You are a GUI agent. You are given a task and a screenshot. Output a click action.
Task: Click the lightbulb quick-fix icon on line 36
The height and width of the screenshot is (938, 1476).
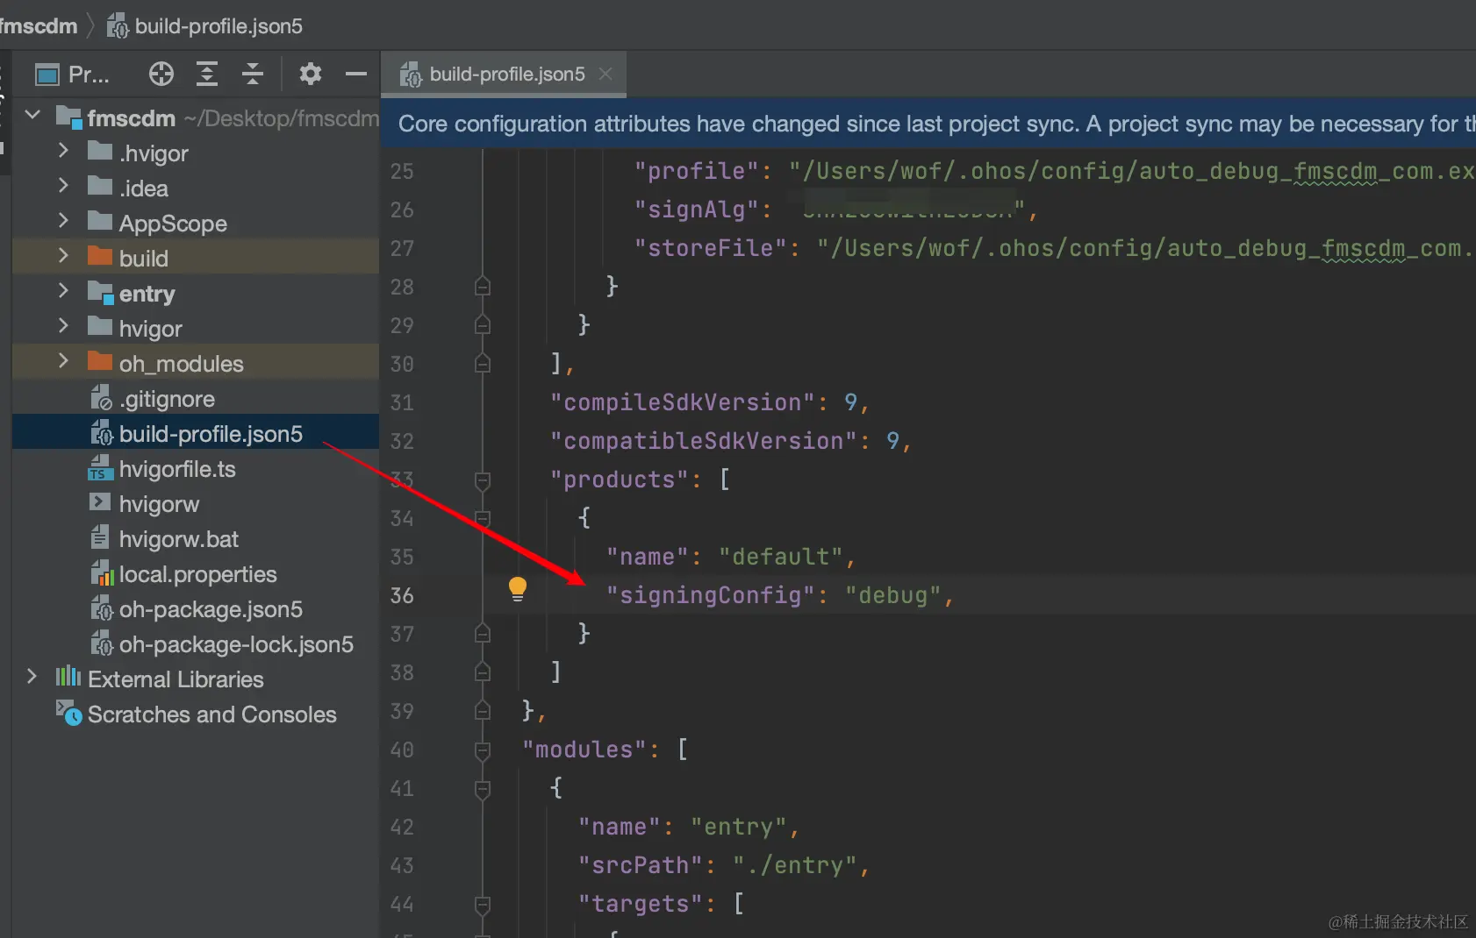tap(518, 589)
